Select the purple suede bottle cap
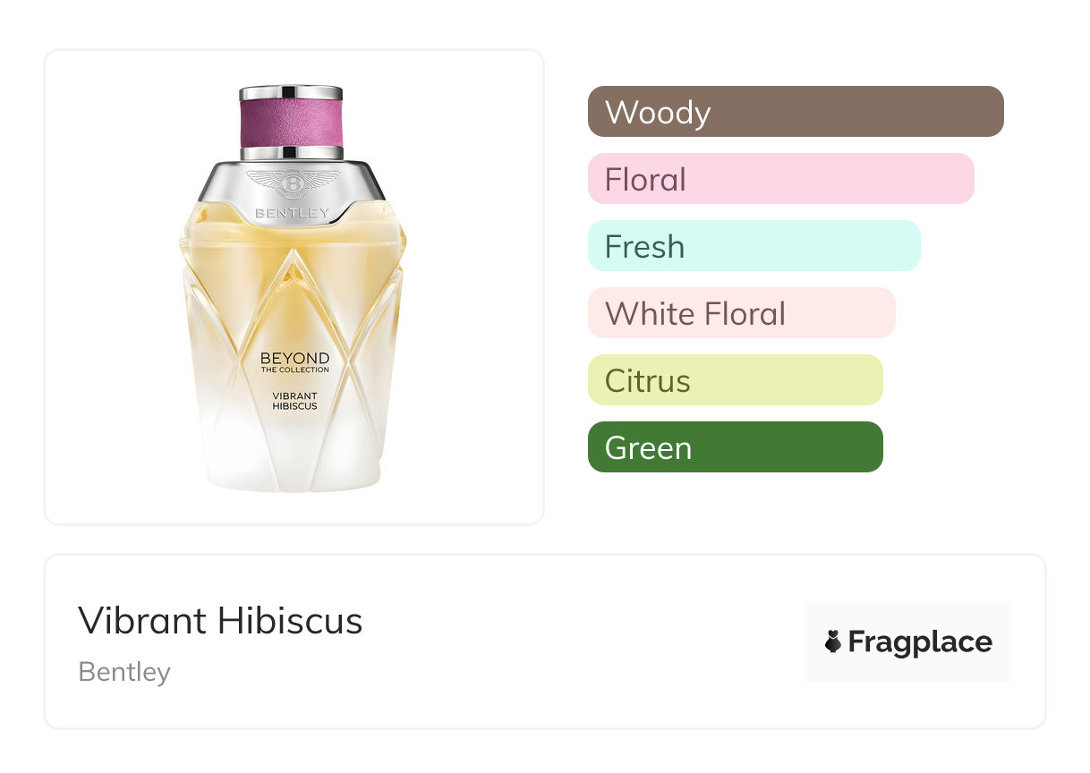The height and width of the screenshot is (773, 1090). pos(291,123)
